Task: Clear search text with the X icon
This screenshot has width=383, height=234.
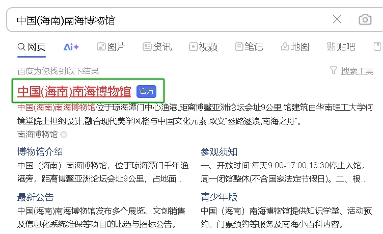Action: coord(337,20)
